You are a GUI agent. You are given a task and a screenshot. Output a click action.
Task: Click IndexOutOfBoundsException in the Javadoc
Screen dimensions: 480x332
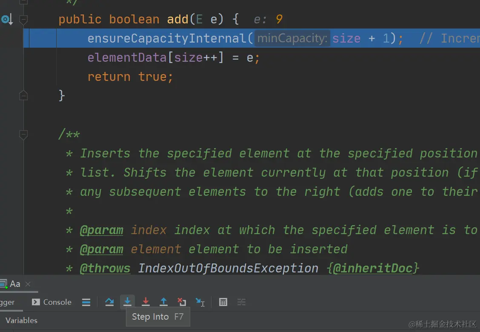[x=228, y=269]
